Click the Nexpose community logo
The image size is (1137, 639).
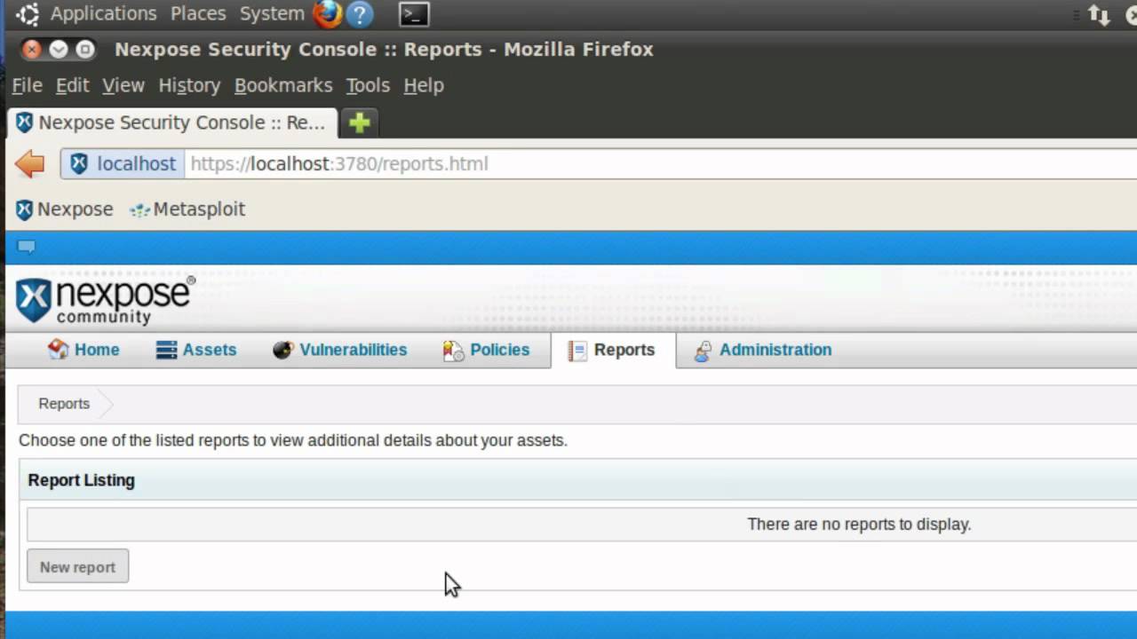click(105, 300)
